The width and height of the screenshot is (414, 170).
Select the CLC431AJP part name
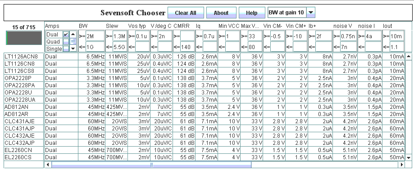[19, 128]
